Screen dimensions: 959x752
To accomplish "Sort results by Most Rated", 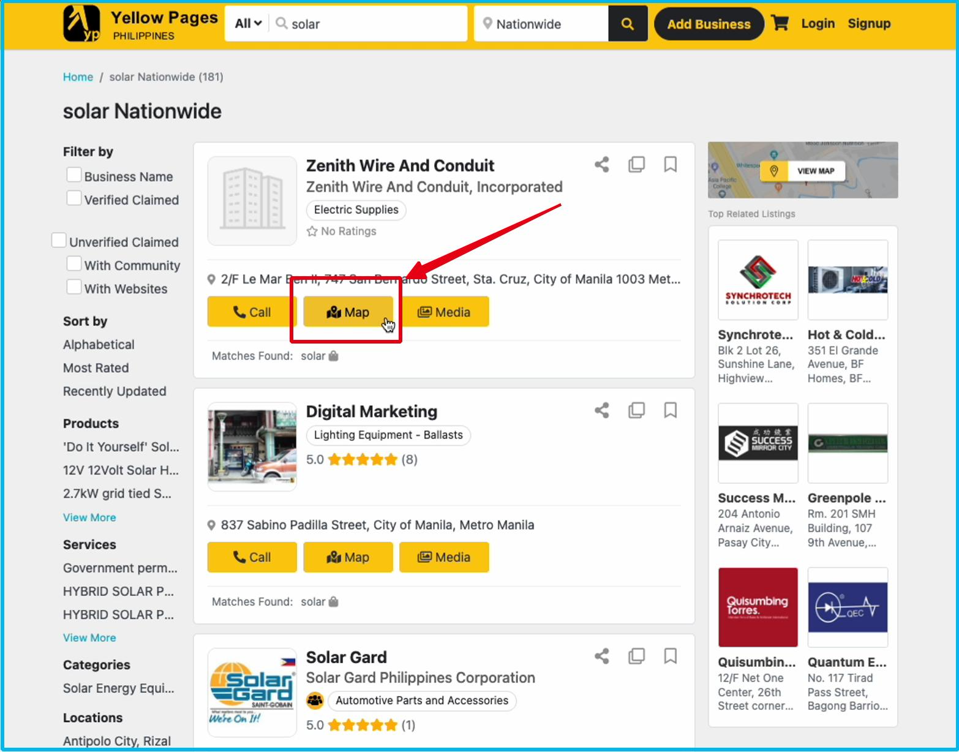I will pyautogui.click(x=96, y=367).
